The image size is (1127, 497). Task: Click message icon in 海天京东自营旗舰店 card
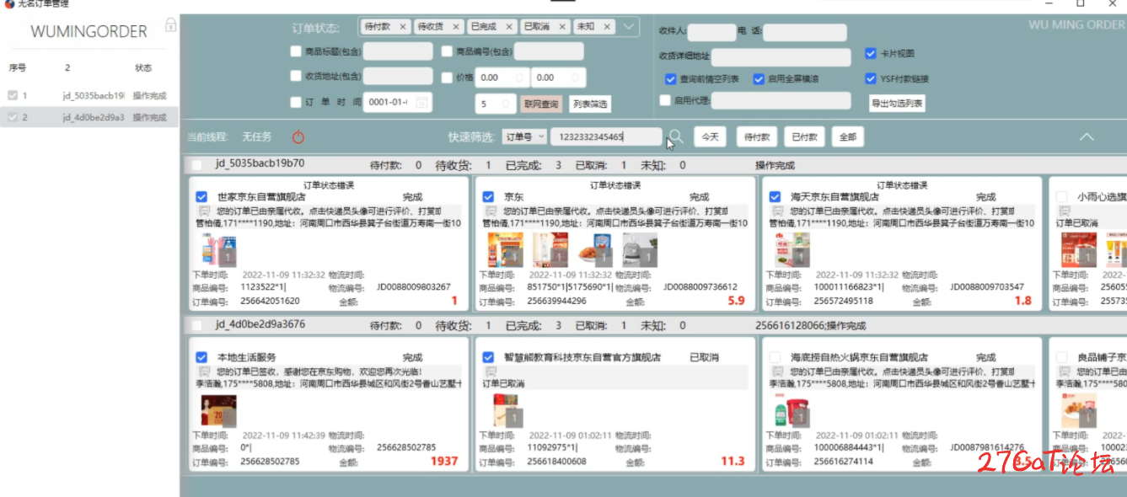(777, 211)
